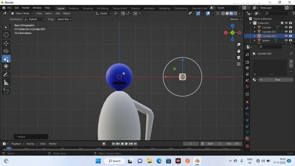Expand the Cylinder outliner row

(255, 28)
